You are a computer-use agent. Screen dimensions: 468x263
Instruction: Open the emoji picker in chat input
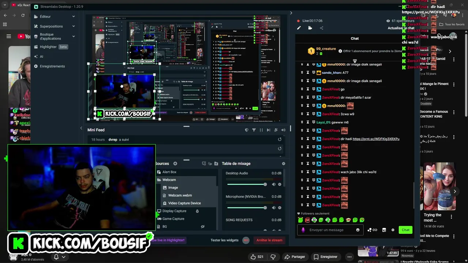[x=358, y=230]
